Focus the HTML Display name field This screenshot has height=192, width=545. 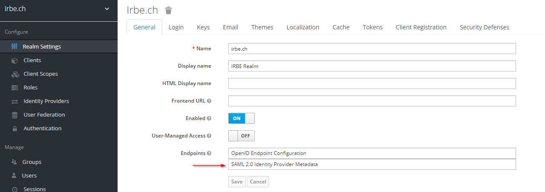click(372, 83)
